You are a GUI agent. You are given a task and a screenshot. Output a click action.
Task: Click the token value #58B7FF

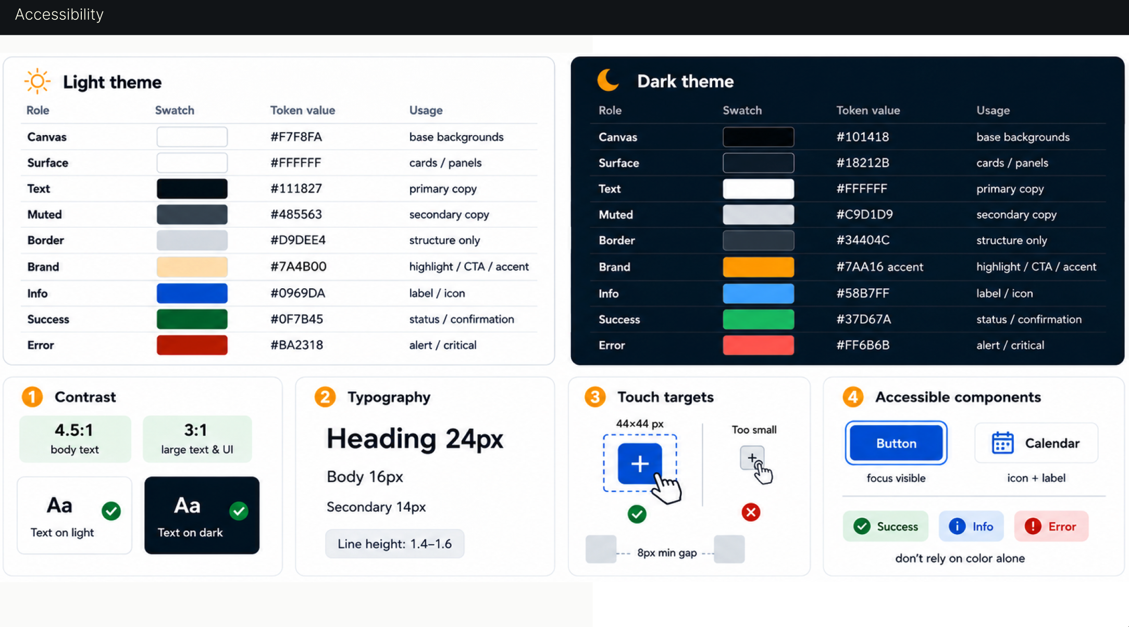(x=863, y=293)
